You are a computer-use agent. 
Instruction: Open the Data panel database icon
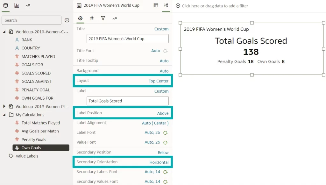click(6, 5)
